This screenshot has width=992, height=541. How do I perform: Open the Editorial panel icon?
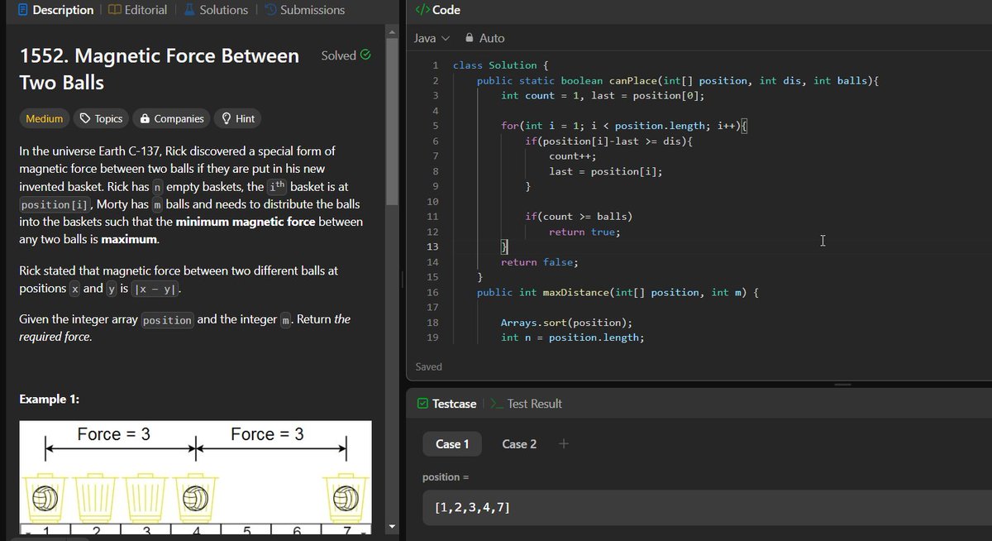click(113, 10)
